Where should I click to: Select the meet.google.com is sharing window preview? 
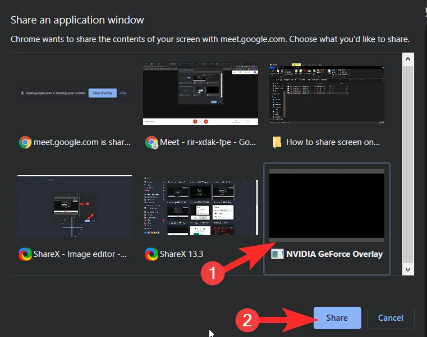point(74,93)
